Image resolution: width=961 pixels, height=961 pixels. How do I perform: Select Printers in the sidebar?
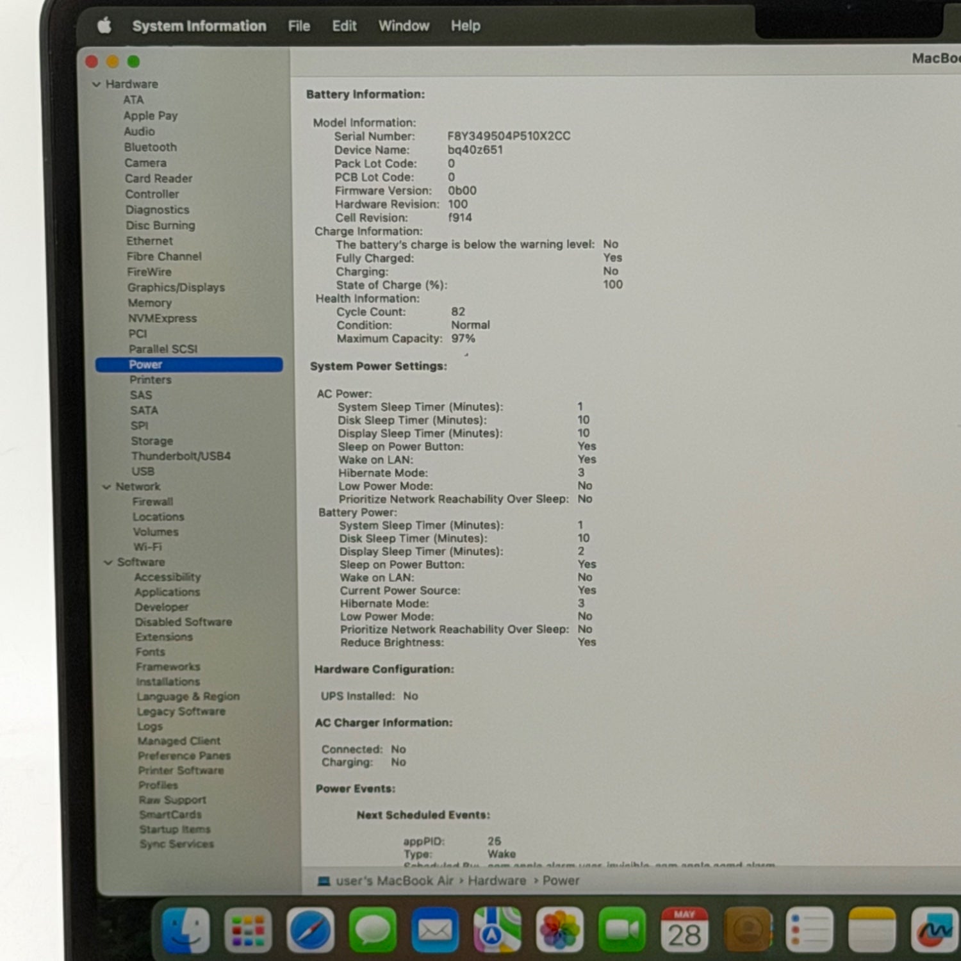151,380
